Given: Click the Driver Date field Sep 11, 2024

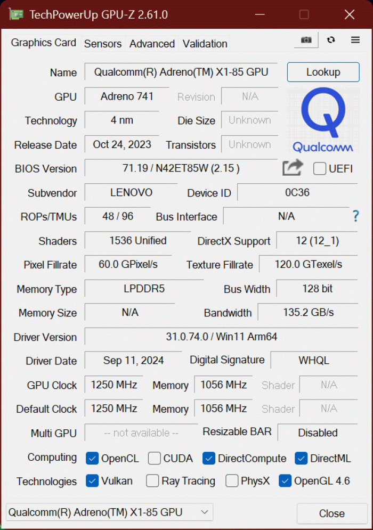Looking at the screenshot, I should click(133, 360).
